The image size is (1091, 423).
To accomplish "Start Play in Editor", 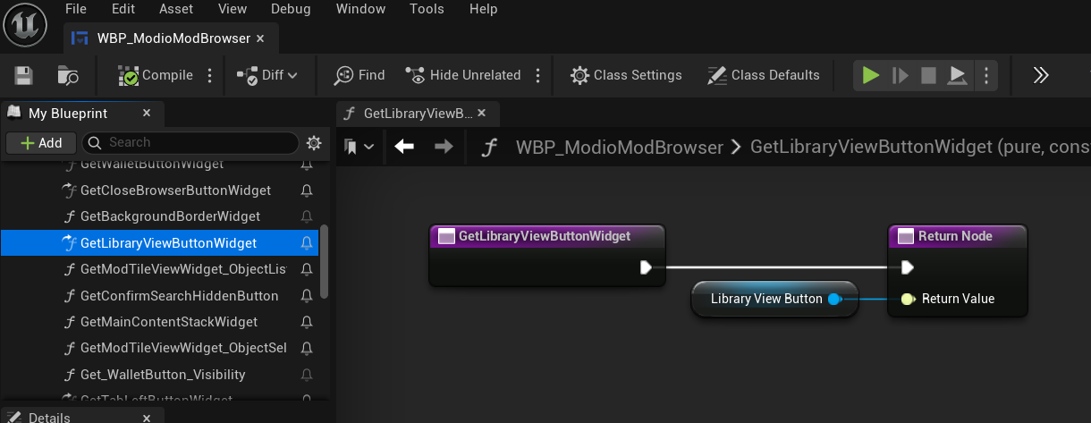I will (870, 75).
